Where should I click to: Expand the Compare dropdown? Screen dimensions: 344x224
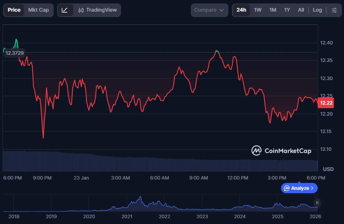(x=209, y=10)
